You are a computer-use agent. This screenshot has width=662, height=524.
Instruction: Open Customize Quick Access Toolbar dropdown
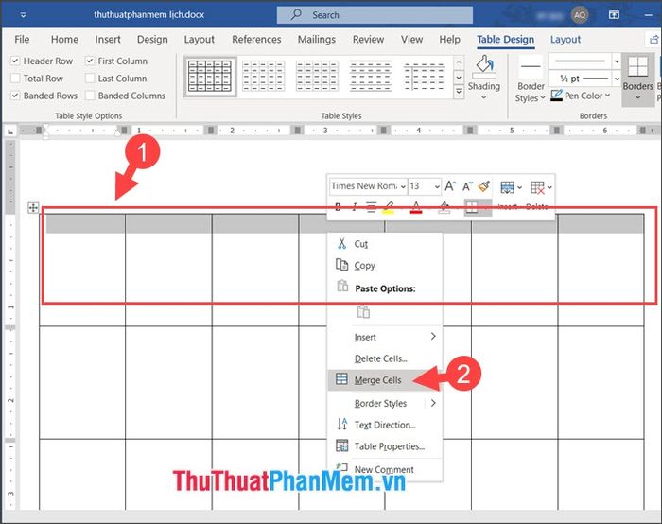pyautogui.click(x=24, y=15)
